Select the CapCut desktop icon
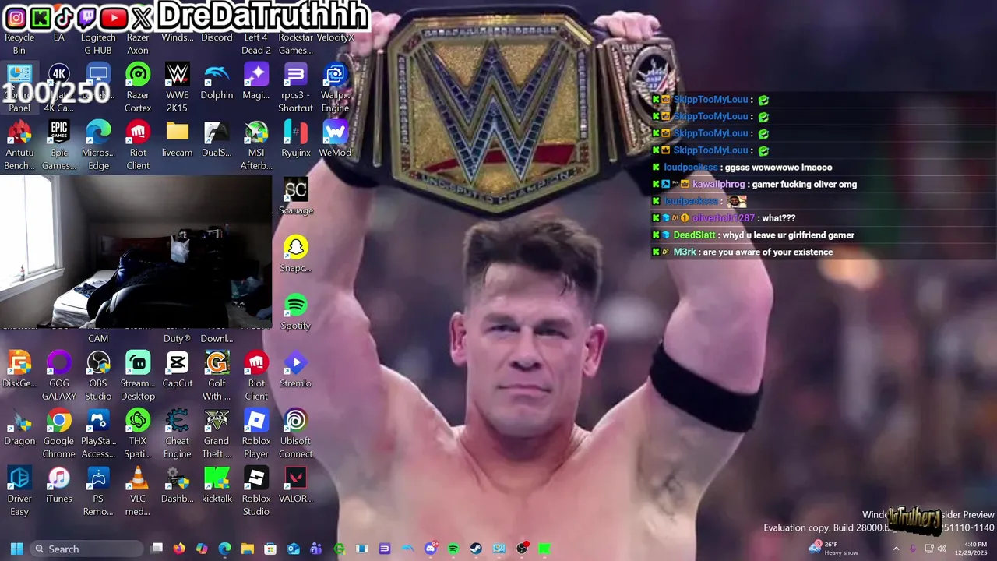Screen dimensions: 997x561 178,370
